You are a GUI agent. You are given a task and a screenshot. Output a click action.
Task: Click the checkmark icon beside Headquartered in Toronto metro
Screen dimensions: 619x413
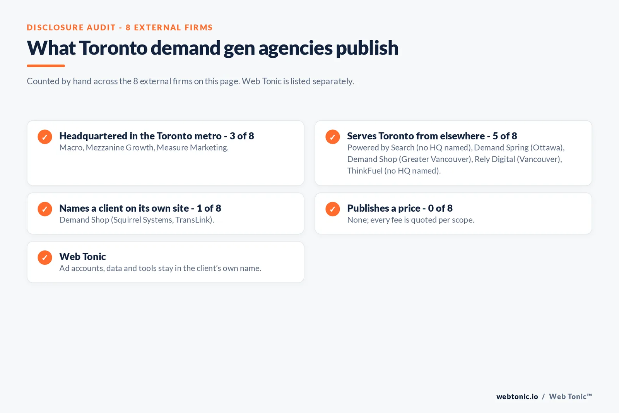point(45,137)
